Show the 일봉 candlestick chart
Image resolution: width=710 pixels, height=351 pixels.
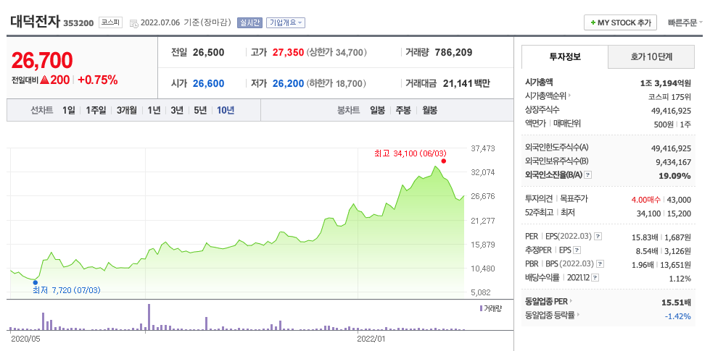tap(377, 110)
